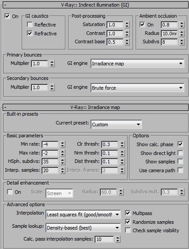189x249 pixels.
Task: Click the Clr thresh field
Action: click(110, 144)
